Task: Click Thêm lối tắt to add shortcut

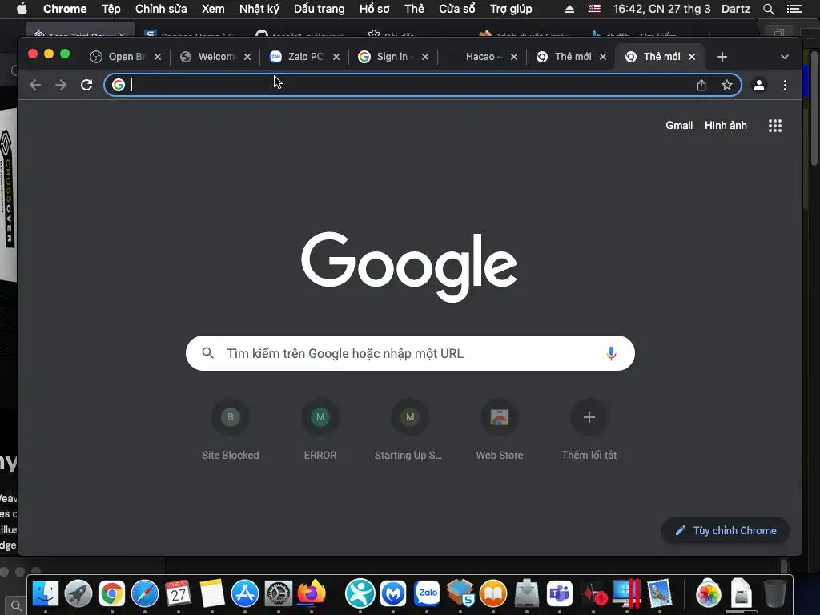Action: 589,430
